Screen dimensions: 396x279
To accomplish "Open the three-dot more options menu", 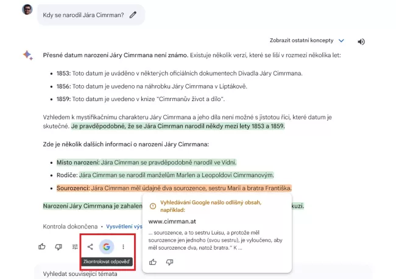I will 123,247.
